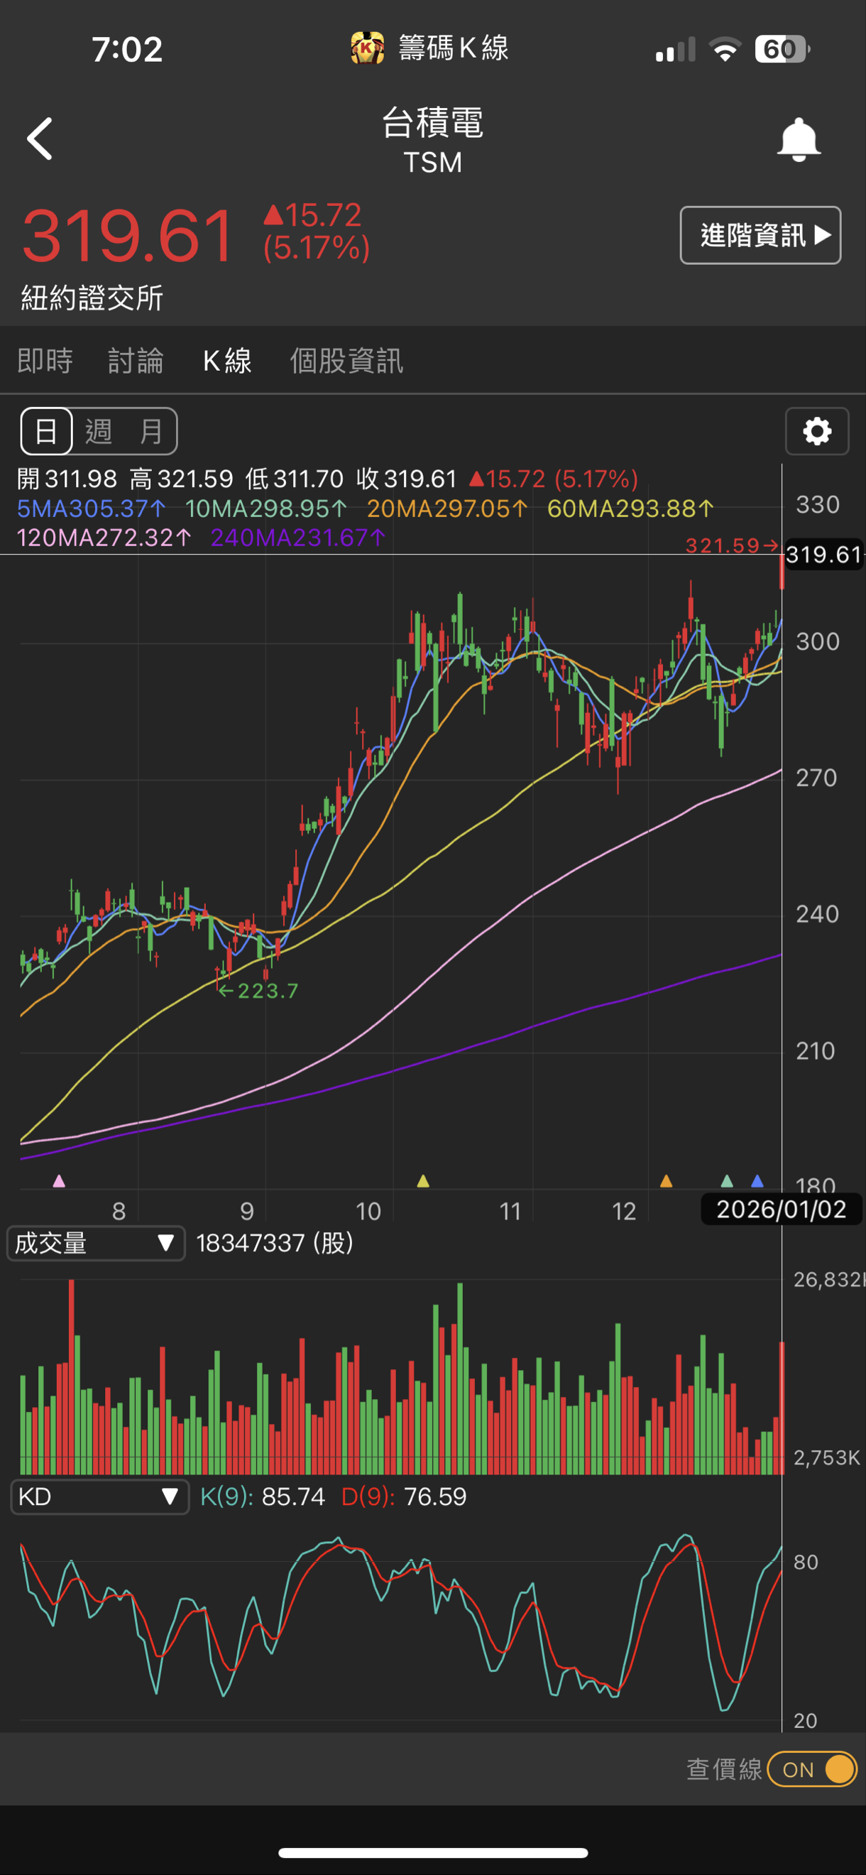Tap the 18347337 (股) volume value
Viewport: 866px width, 1875px height.
(275, 1242)
